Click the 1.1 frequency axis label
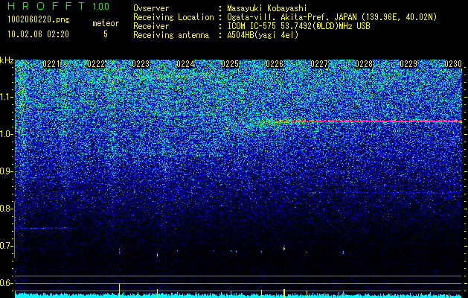The width and height of the screenshot is (468, 298). click(7, 97)
